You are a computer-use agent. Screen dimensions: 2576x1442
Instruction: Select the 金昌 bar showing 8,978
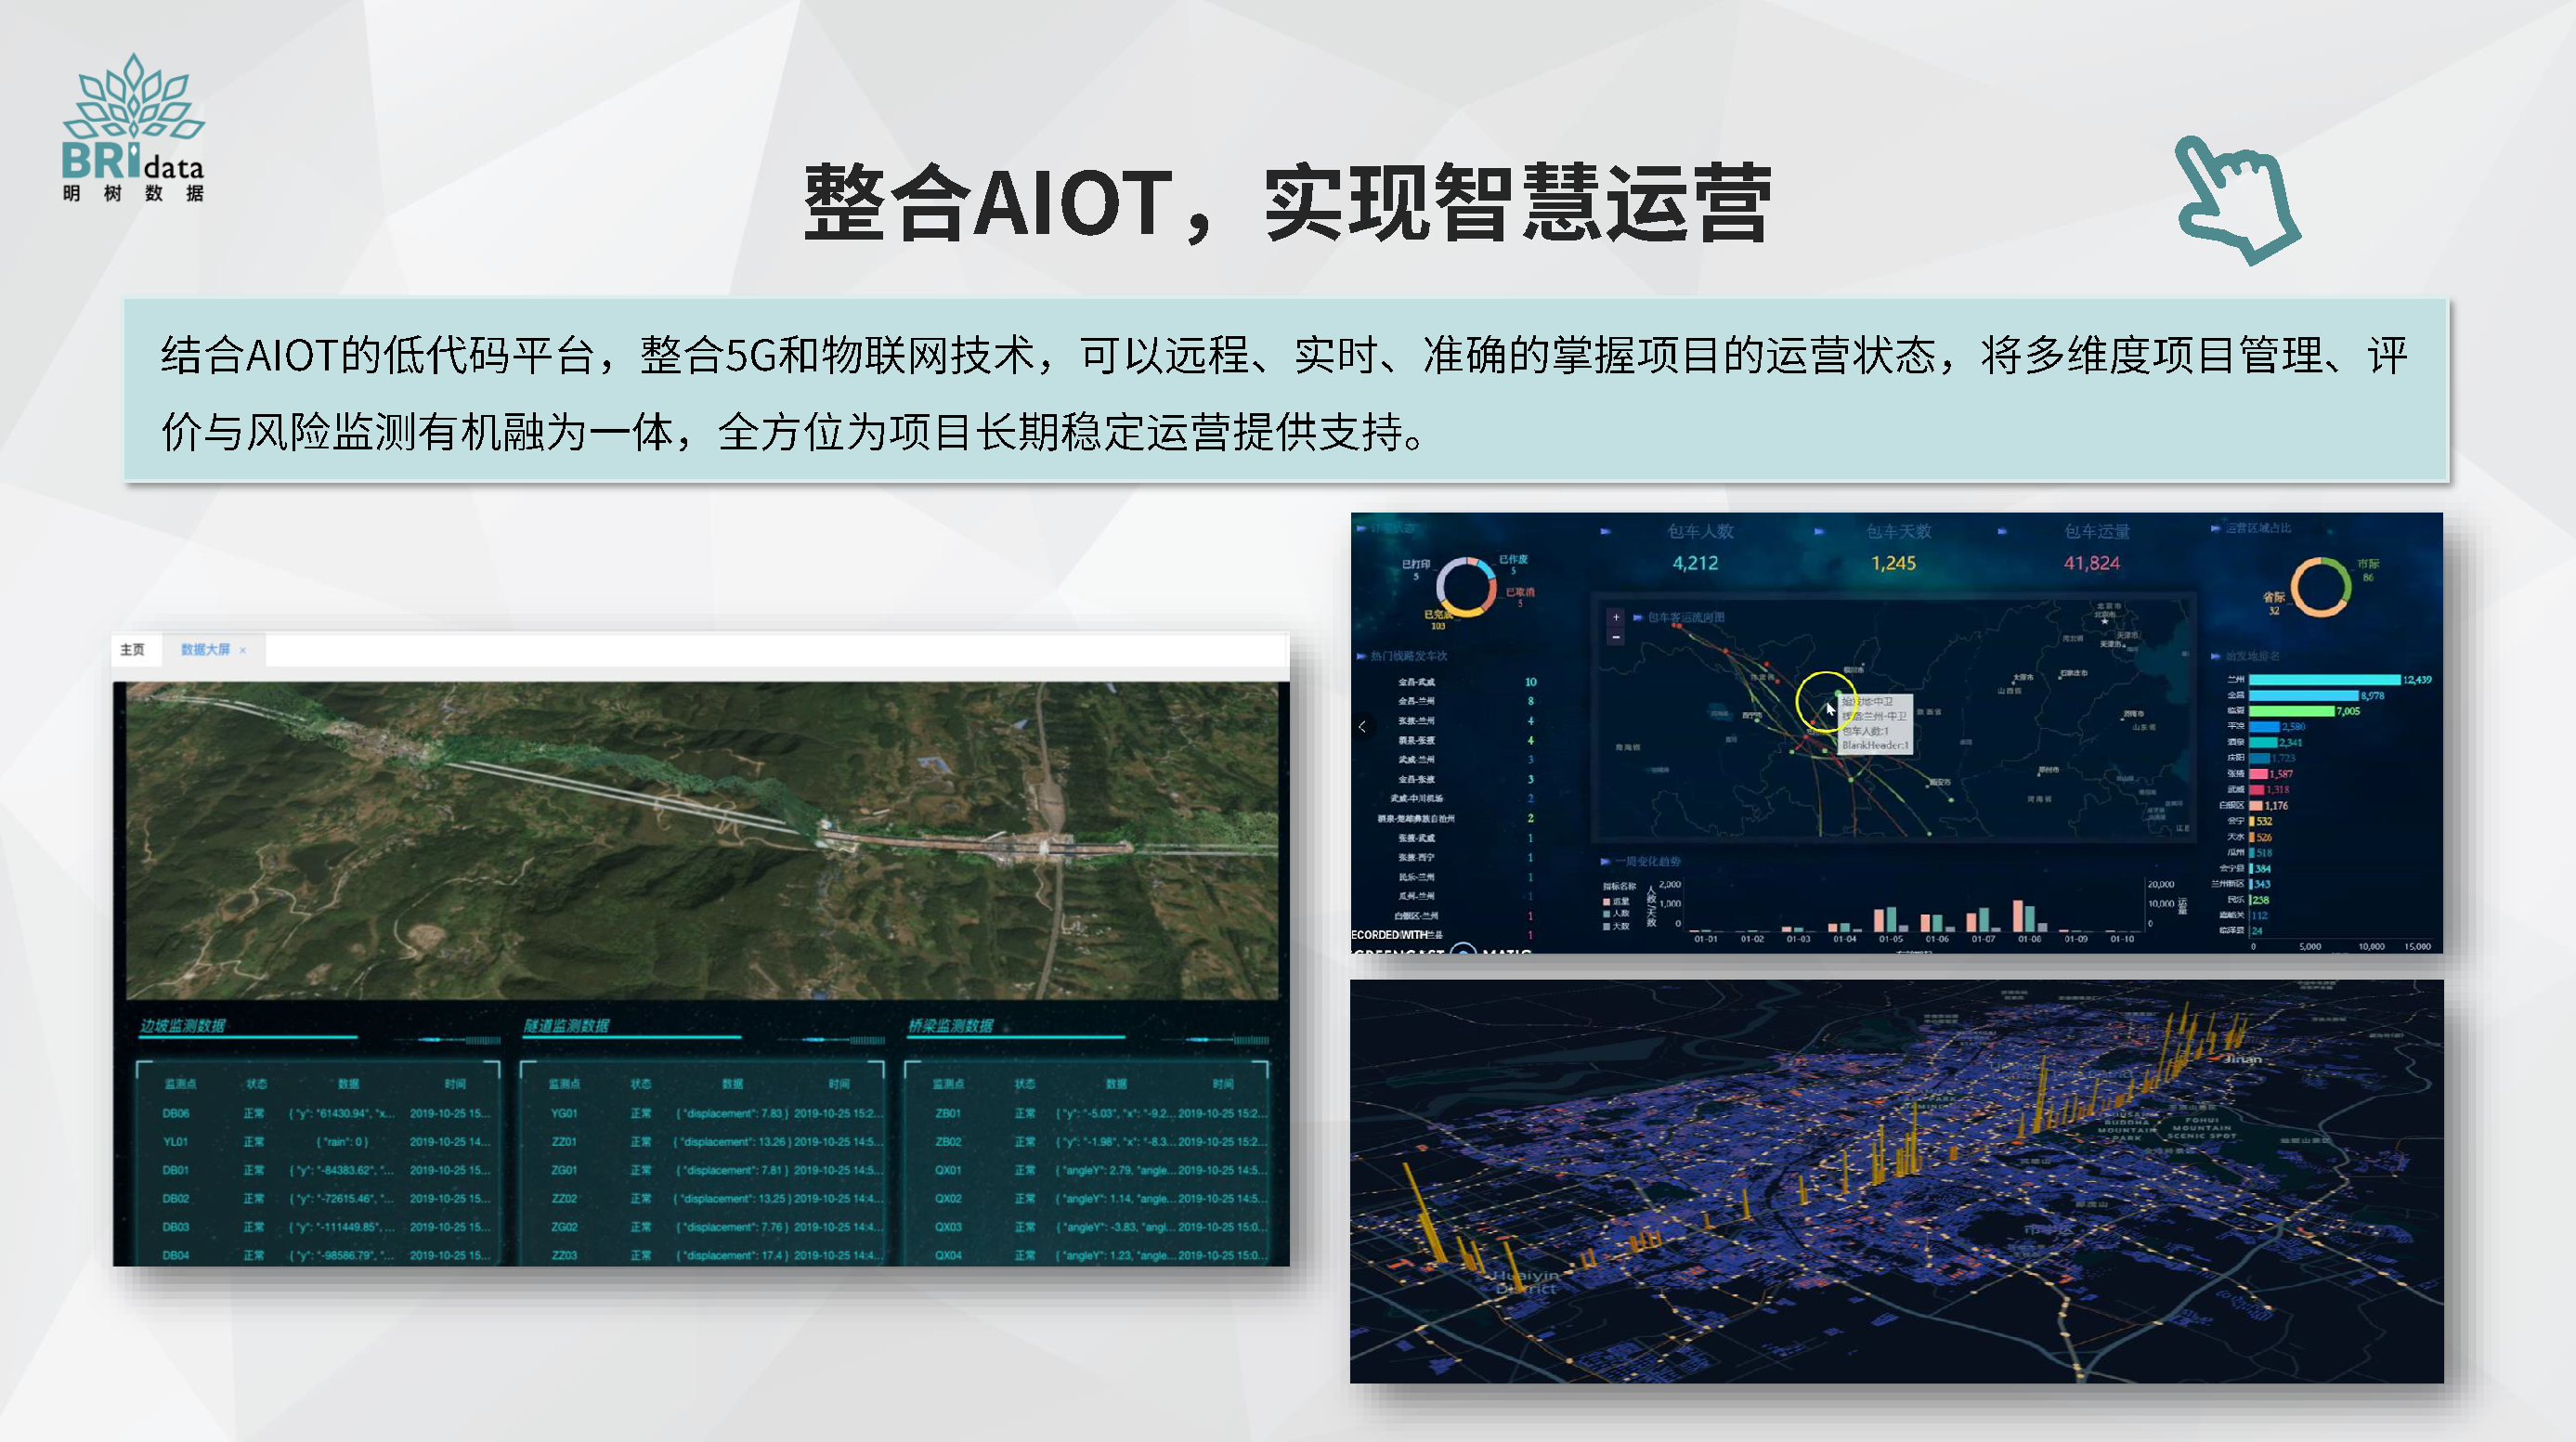point(2304,695)
